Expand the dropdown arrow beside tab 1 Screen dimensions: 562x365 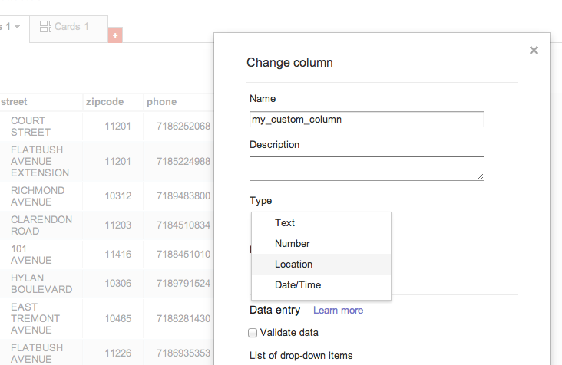pos(17,27)
